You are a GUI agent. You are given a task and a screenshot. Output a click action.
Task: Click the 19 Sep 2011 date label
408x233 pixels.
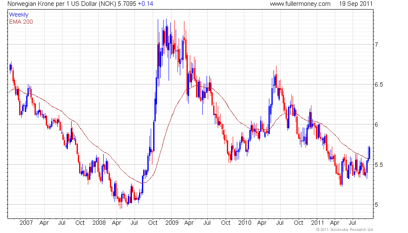(355, 4)
